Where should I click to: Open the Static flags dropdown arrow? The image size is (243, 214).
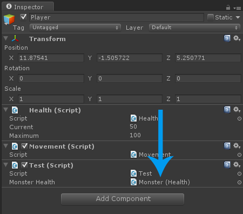238,17
